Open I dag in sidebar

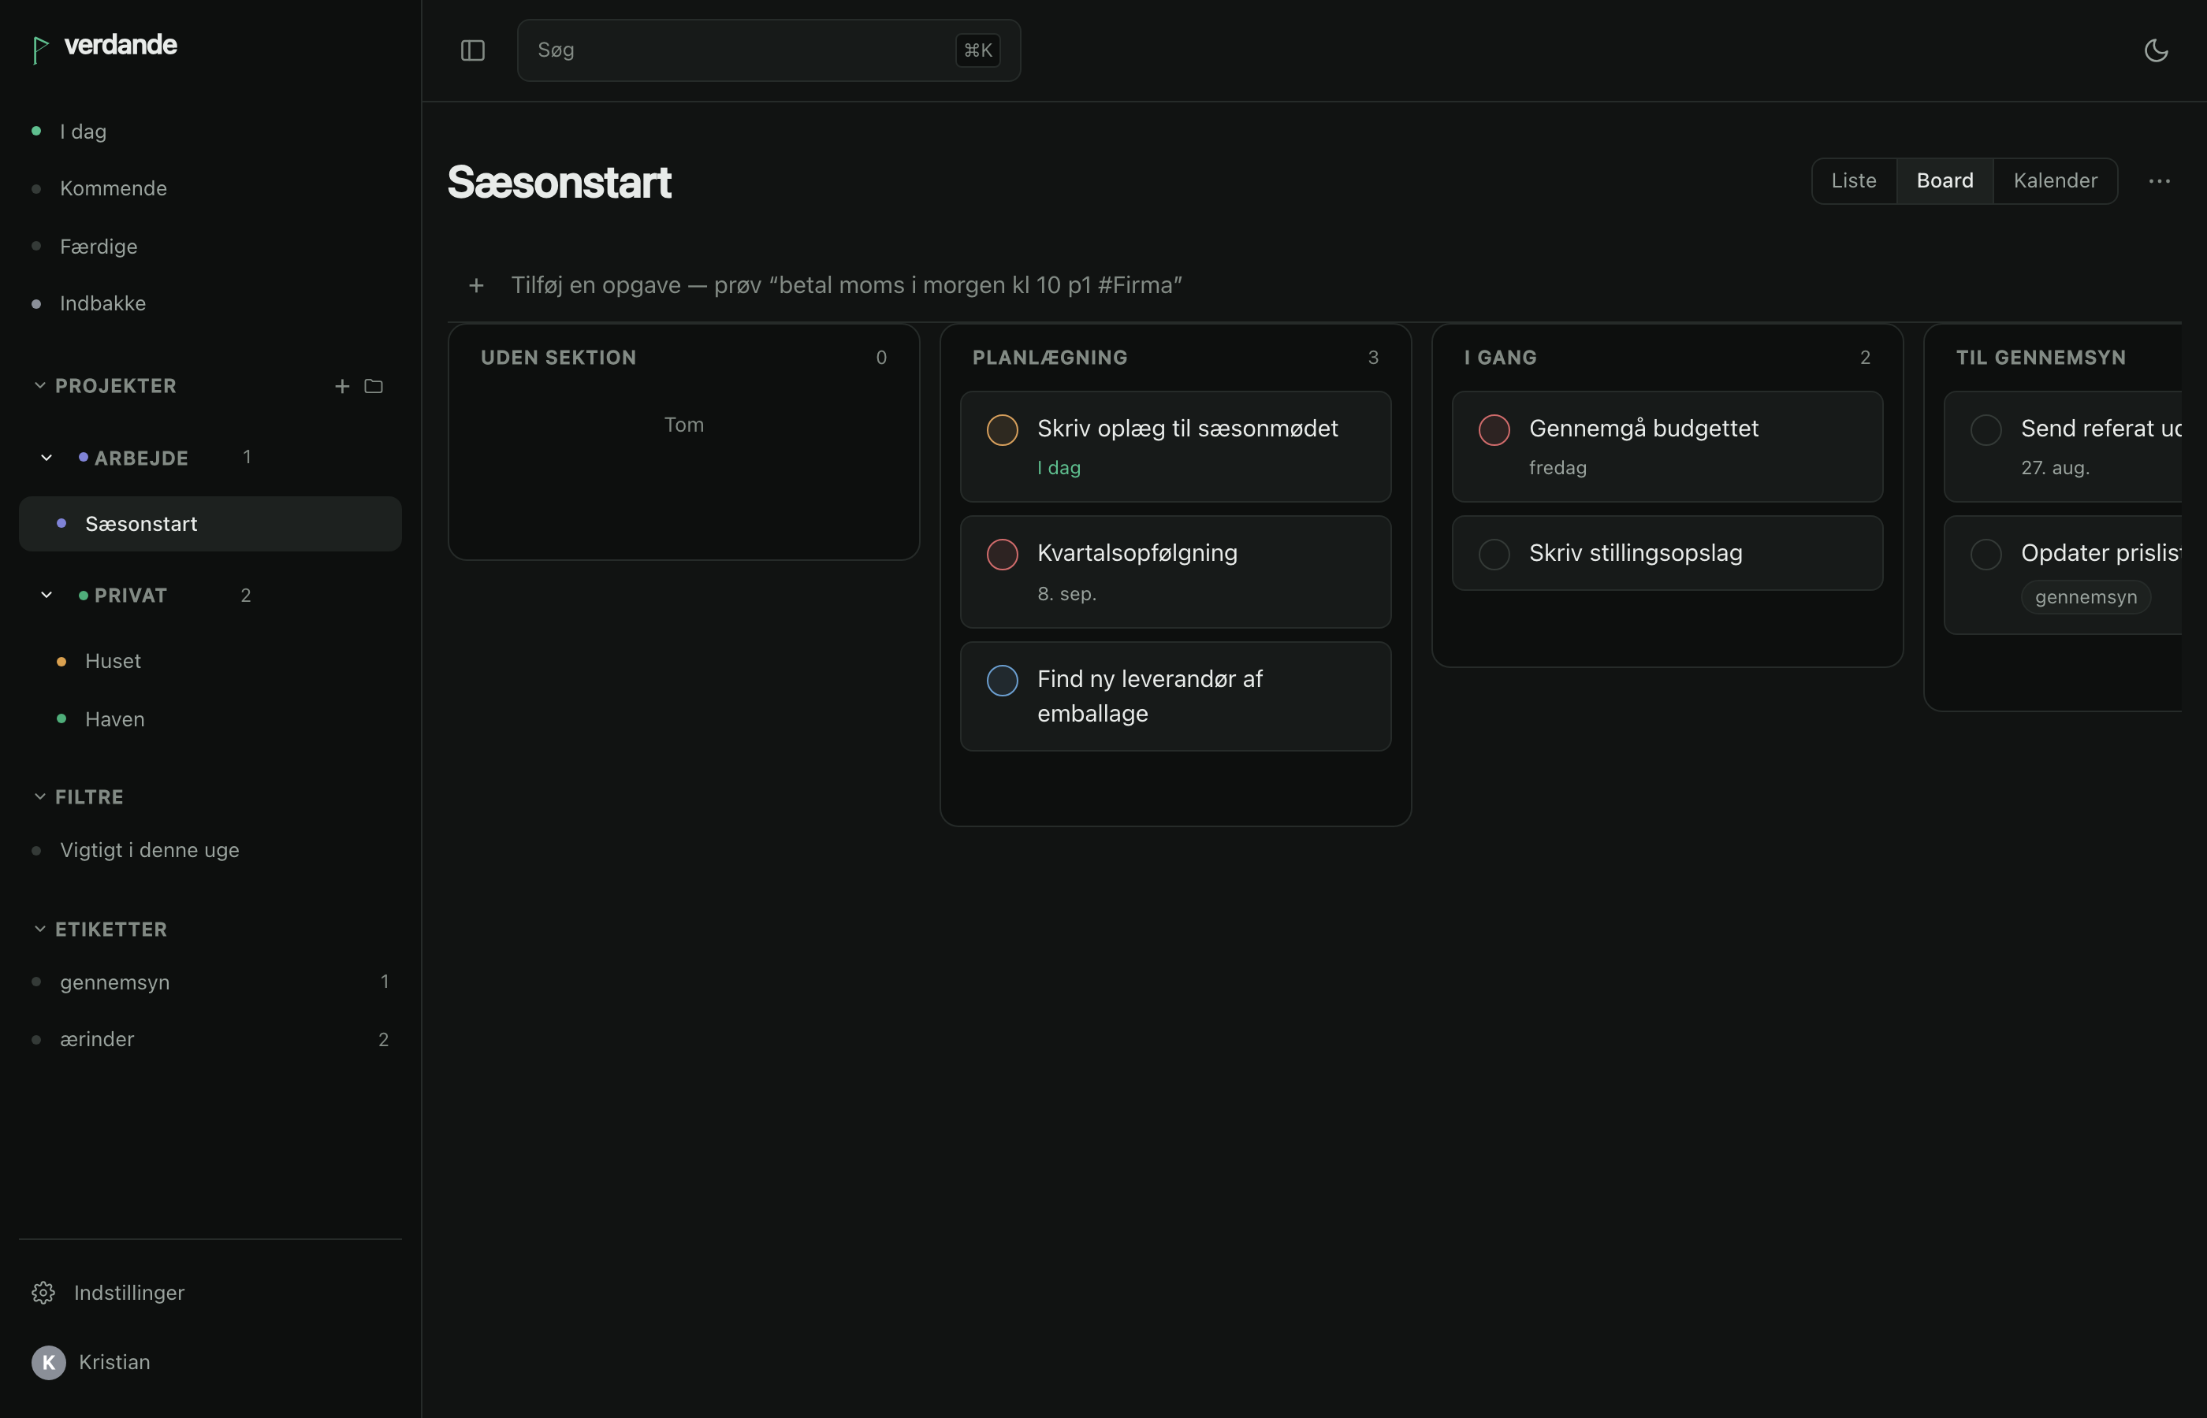pos(210,132)
